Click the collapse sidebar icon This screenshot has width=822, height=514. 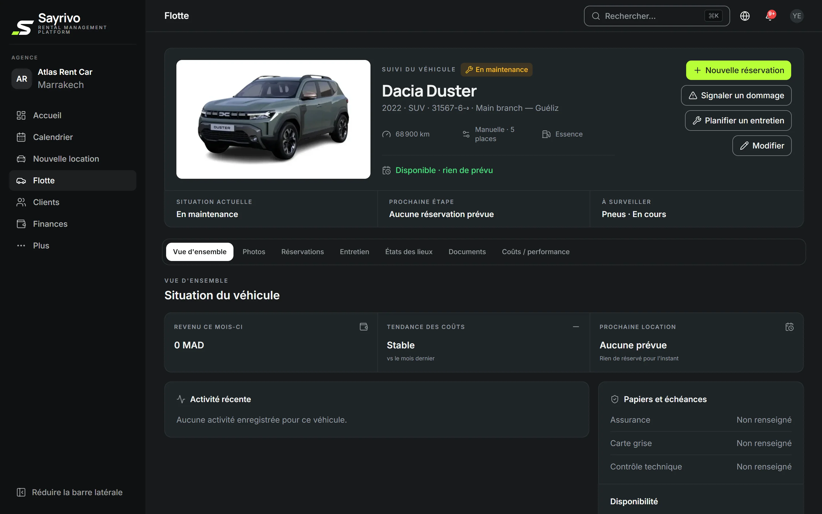coord(21,492)
